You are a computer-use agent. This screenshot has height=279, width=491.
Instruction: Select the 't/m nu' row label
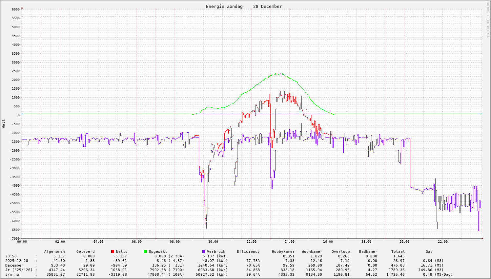click(x=12, y=274)
